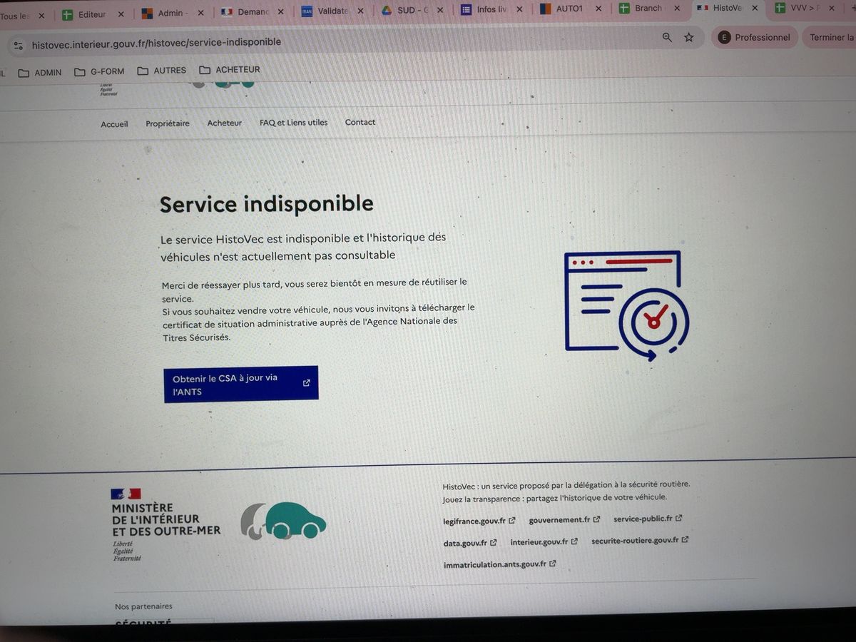
Task: Click the Service indisponible heading
Action: pyautogui.click(x=267, y=204)
